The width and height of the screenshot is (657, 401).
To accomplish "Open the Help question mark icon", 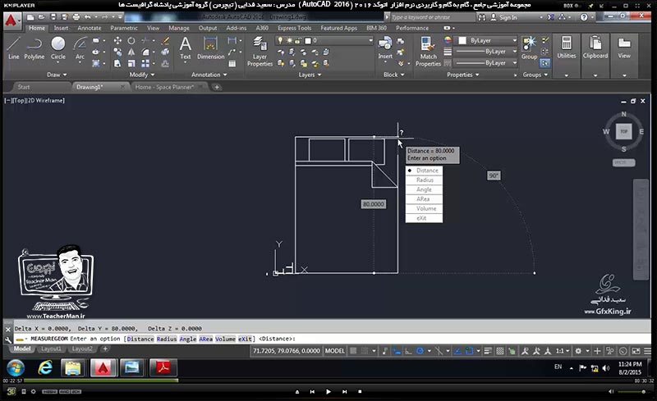I will (584, 17).
